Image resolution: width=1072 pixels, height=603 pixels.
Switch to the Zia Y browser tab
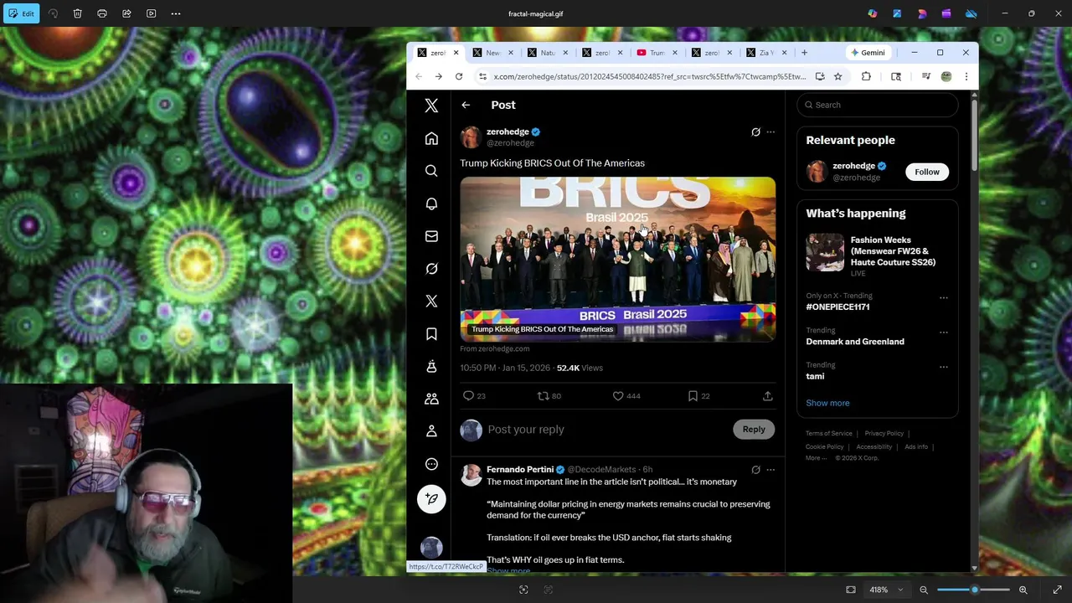pos(766,53)
